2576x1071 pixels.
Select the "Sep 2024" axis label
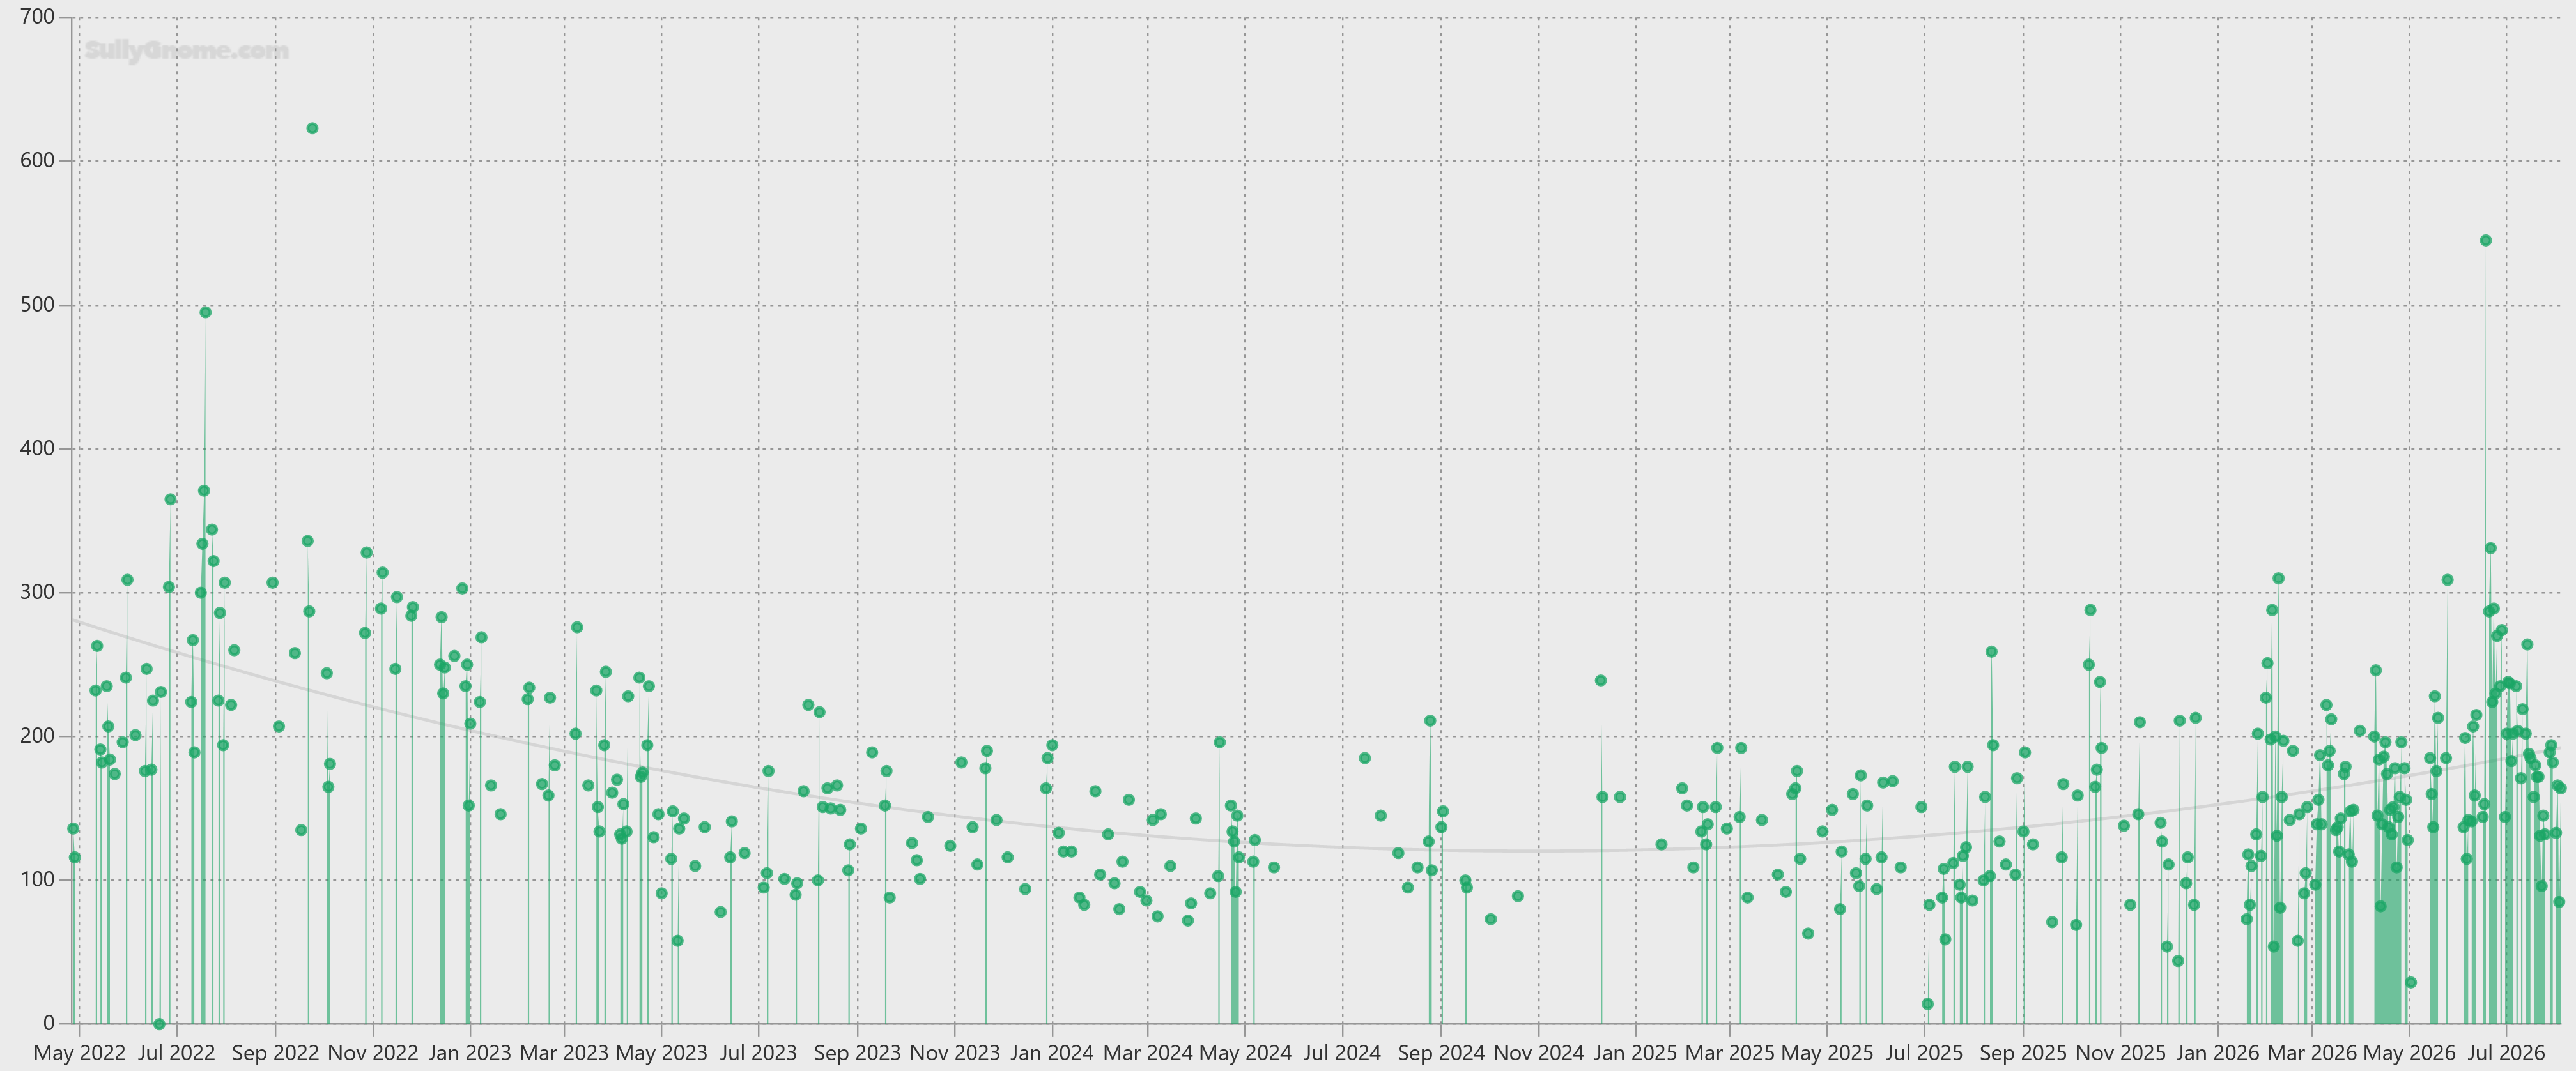pyautogui.click(x=1441, y=1053)
